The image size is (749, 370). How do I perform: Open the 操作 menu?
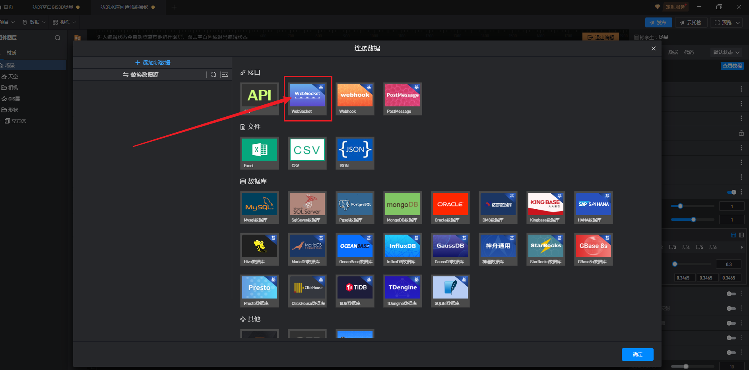[64, 22]
